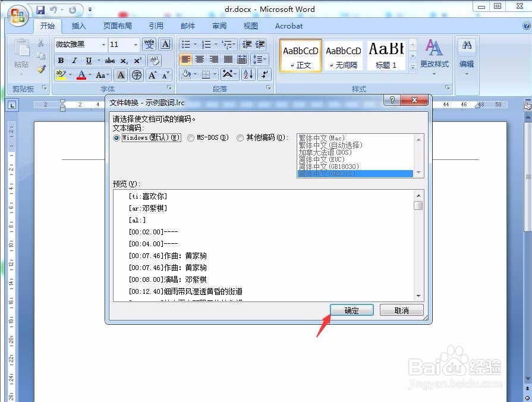Switch to 页面布局 tab
This screenshot has width=532, height=402.
click(118, 26)
